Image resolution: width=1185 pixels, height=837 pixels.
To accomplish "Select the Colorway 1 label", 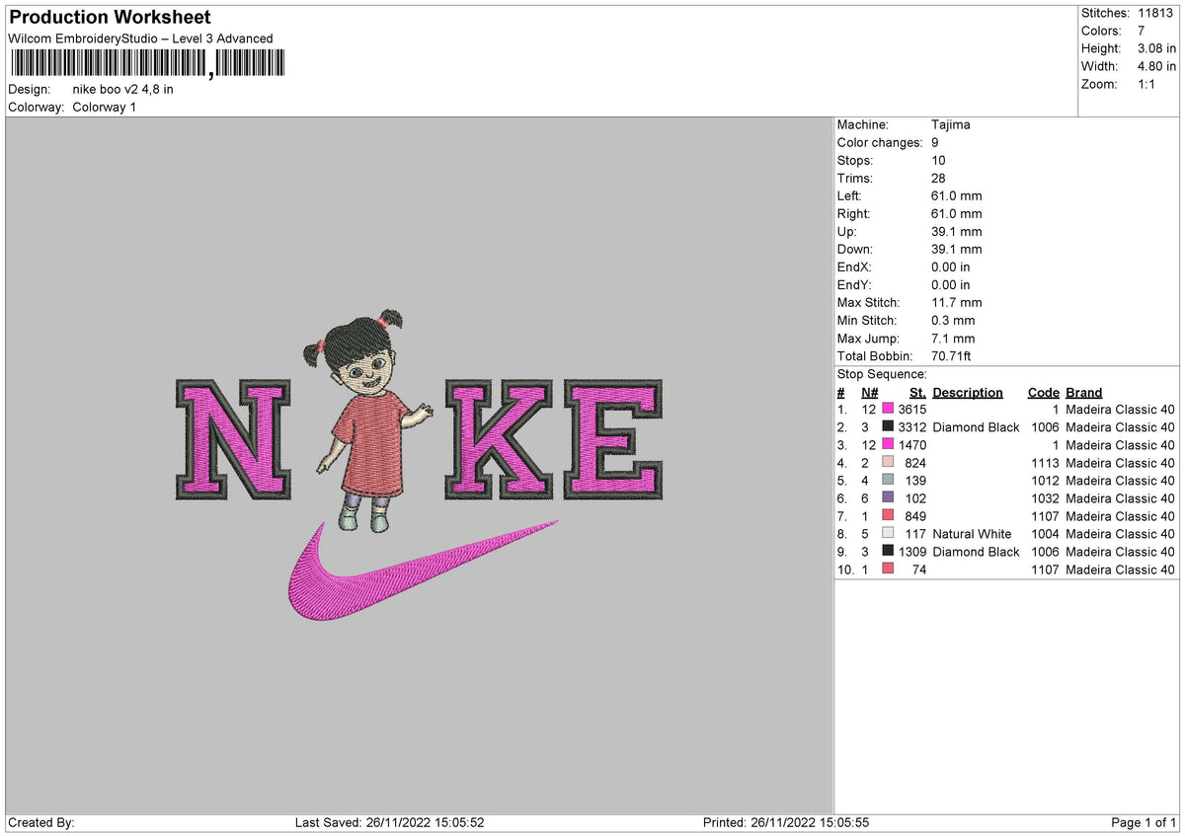I will click(105, 108).
